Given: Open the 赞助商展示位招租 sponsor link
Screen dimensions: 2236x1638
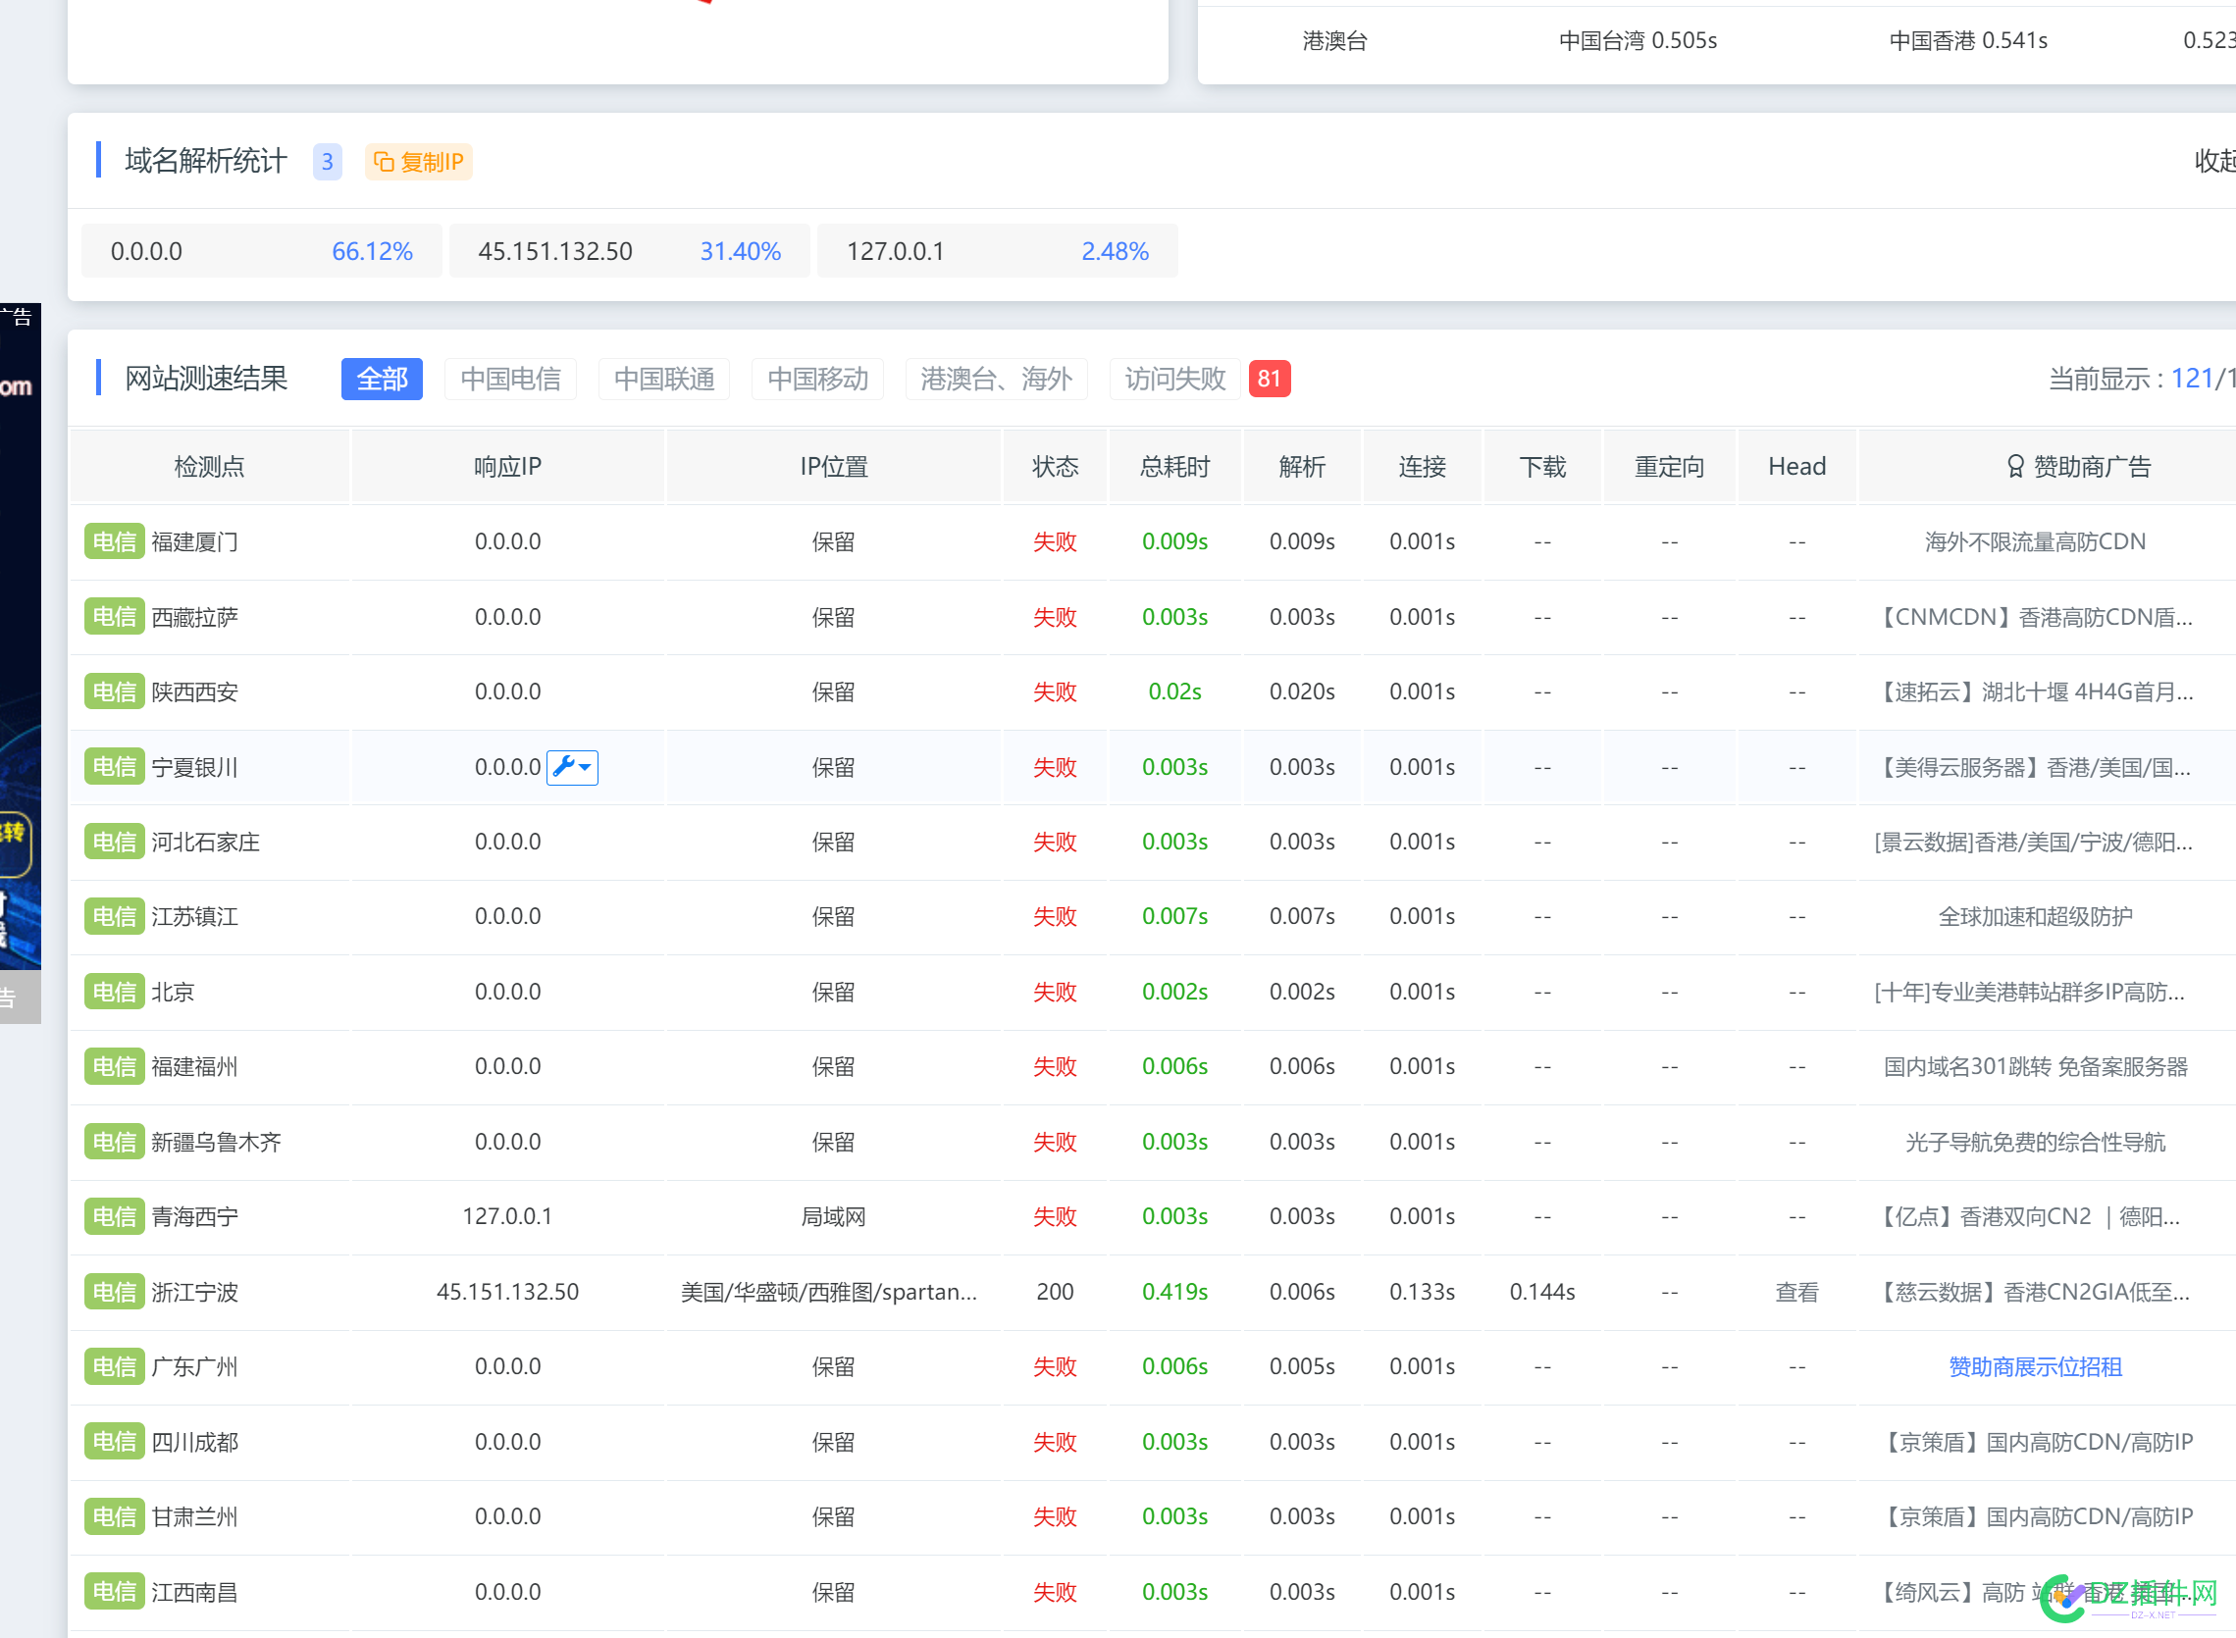Looking at the screenshot, I should point(2035,1367).
